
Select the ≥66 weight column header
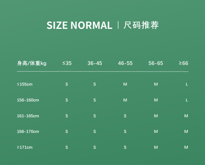(x=183, y=63)
